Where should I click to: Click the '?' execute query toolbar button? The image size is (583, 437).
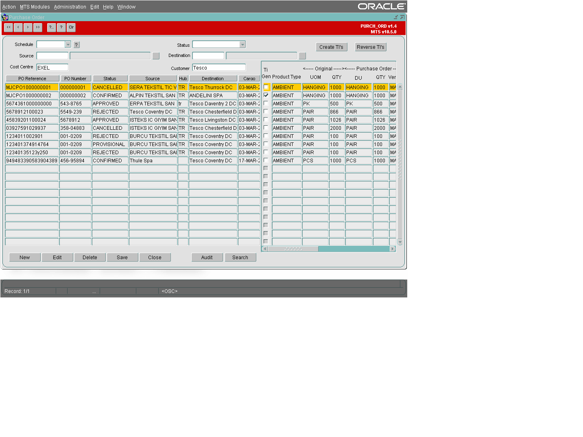61,27
